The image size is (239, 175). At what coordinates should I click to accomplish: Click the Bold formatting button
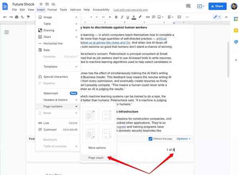point(116,17)
